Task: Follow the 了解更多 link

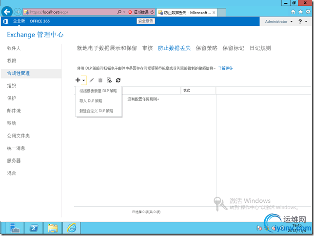Action: [225, 69]
